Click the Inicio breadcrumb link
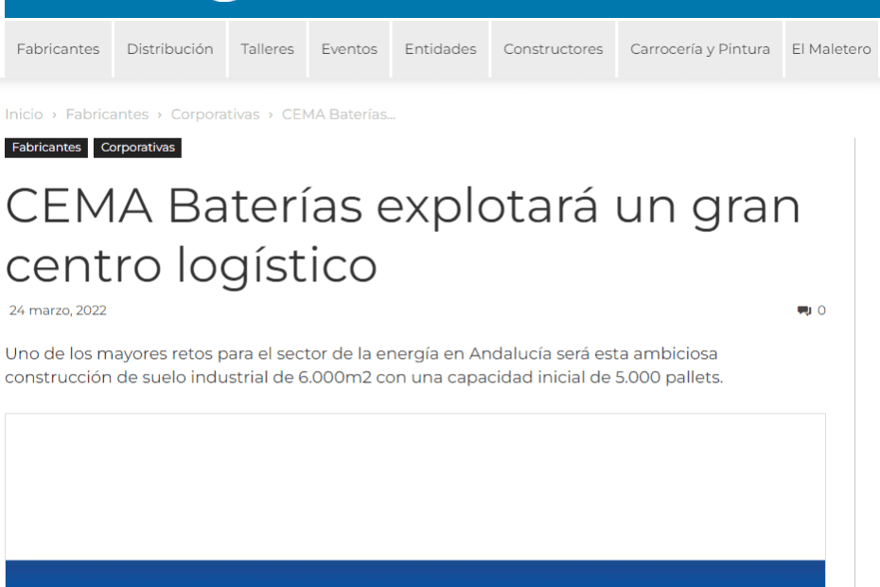 [x=24, y=115]
